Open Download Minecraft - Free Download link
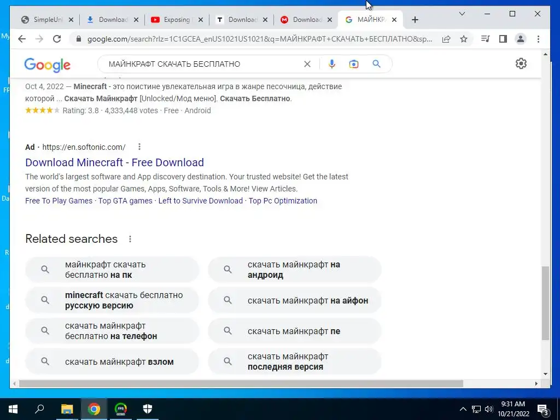This screenshot has width=560, height=420. 115,162
